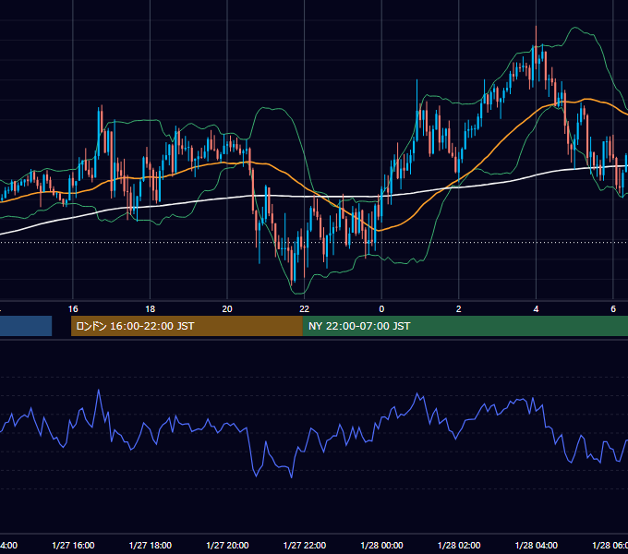The height and width of the screenshot is (554, 628).
Task: Click the blue session bar before London
Action: point(26,326)
